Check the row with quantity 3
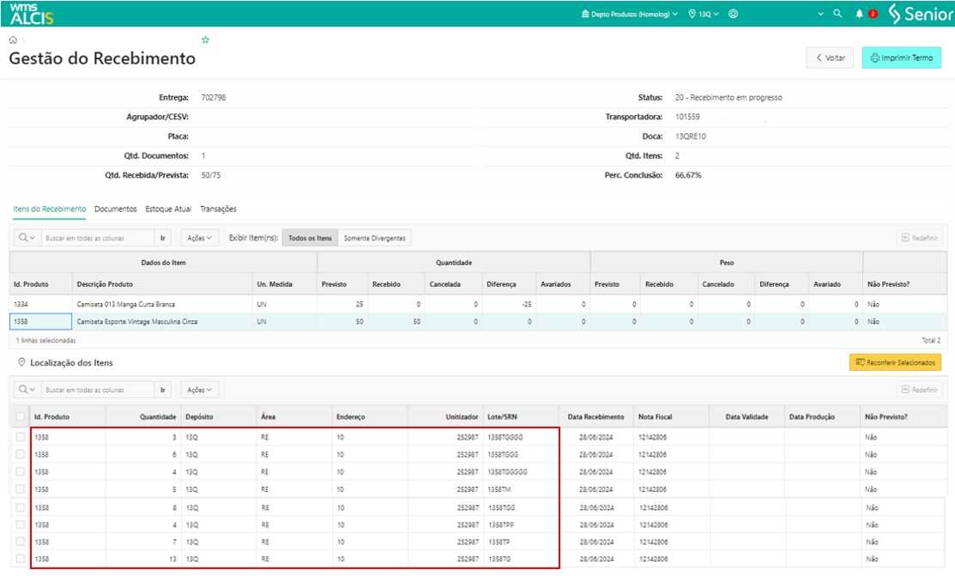This screenshot has height=576, width=955. click(x=20, y=438)
